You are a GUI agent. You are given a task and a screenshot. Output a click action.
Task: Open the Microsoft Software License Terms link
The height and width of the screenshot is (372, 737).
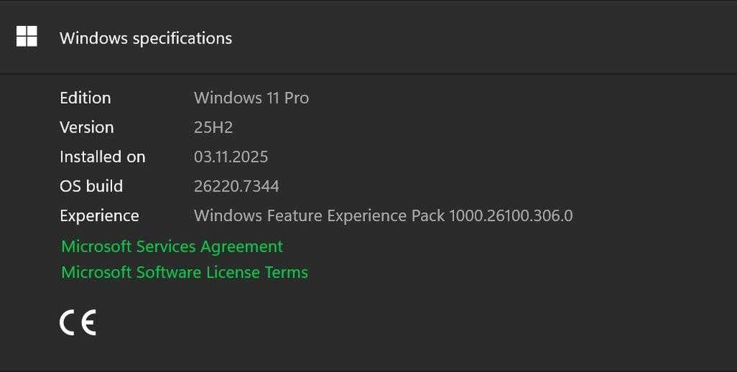pos(184,273)
